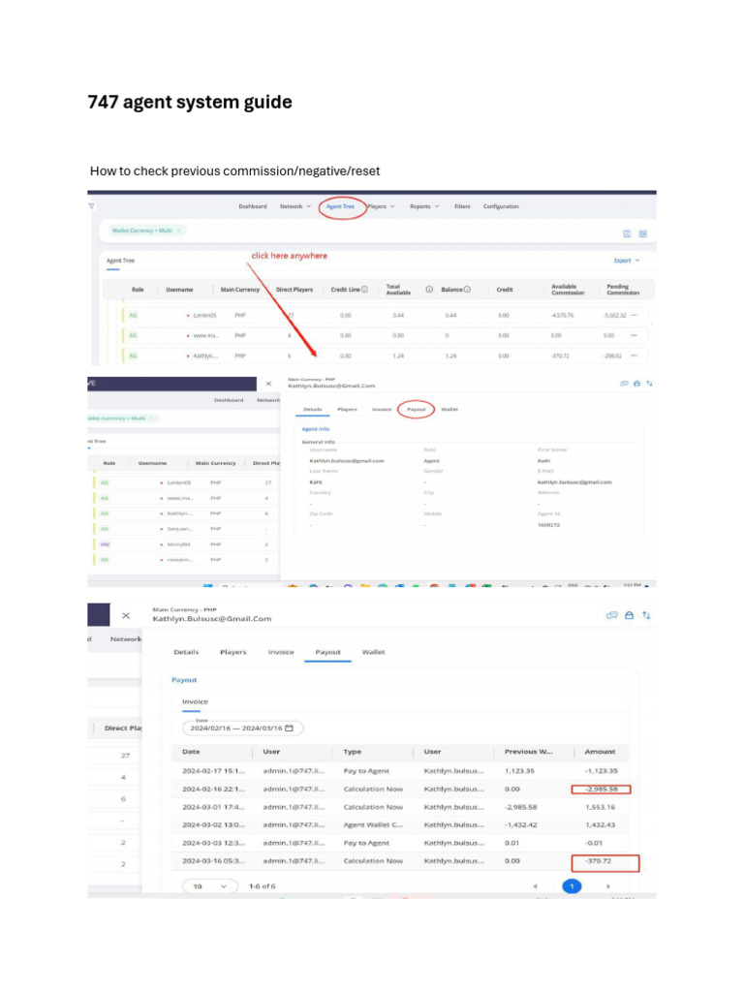Click the Agent Info section link
The width and height of the screenshot is (744, 992).
(316, 429)
